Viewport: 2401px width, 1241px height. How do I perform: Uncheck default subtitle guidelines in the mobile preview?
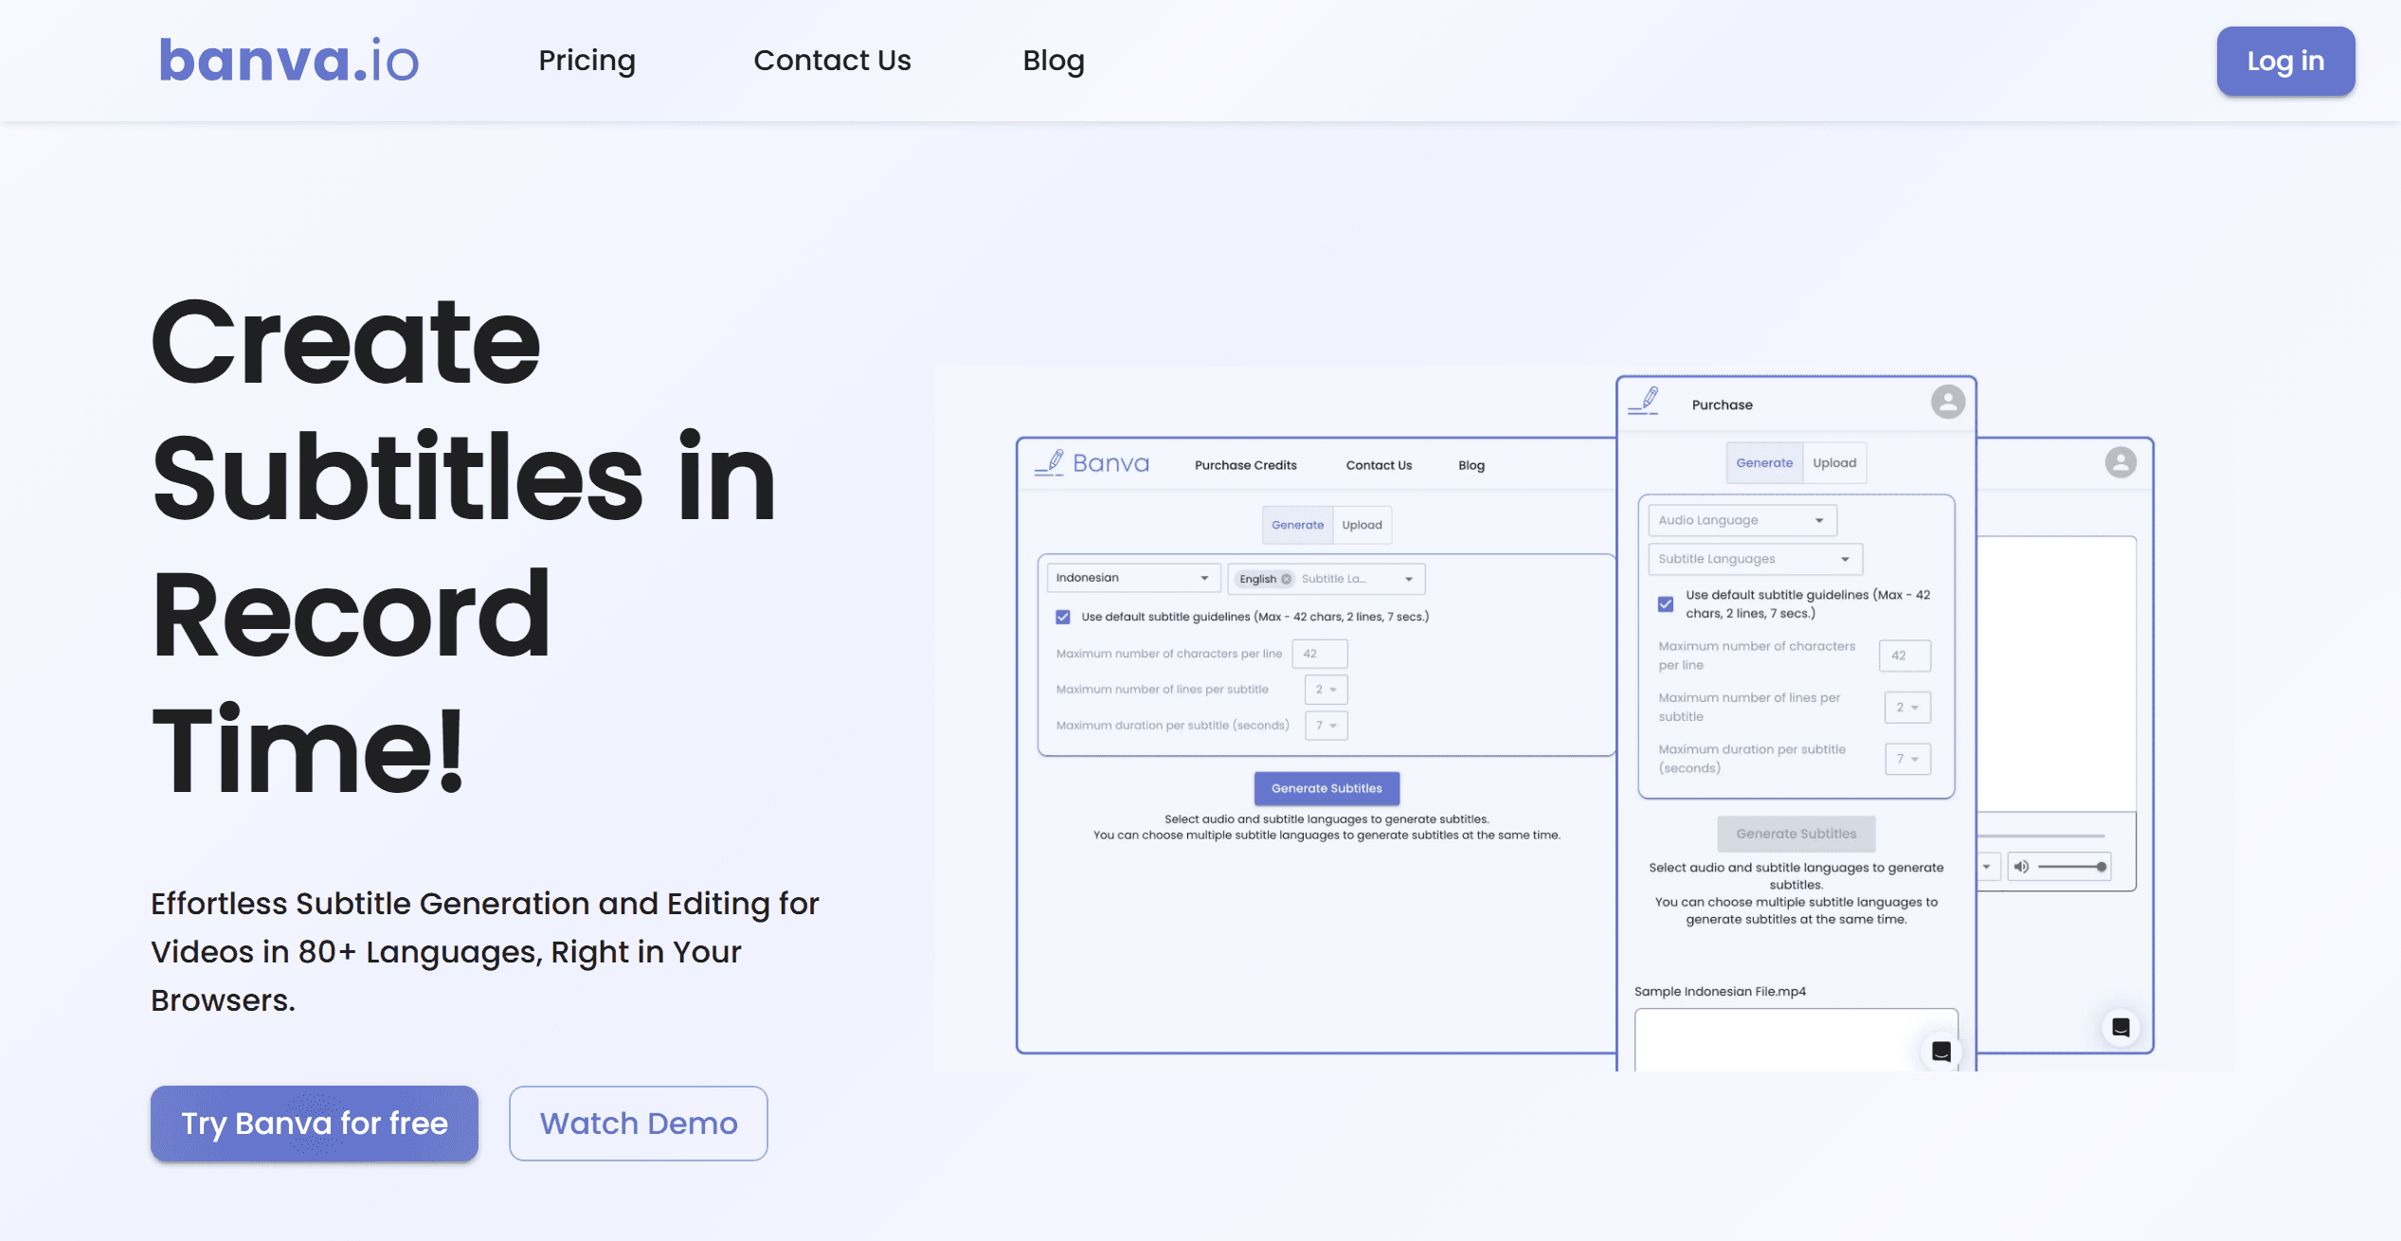pyautogui.click(x=1665, y=604)
